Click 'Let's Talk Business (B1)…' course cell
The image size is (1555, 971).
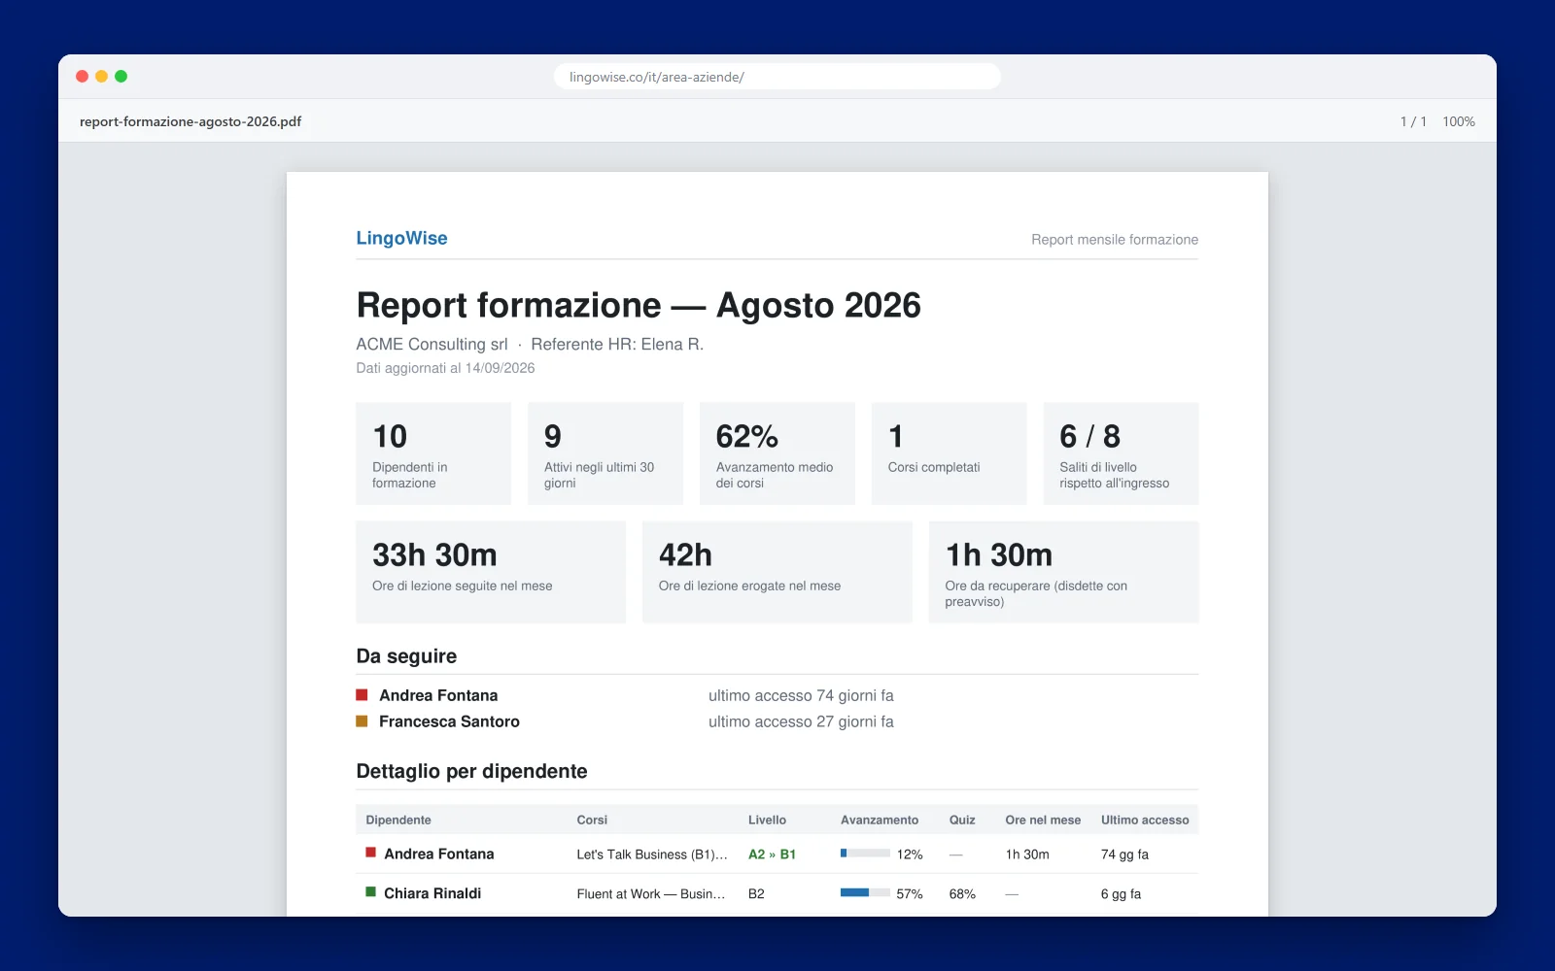[652, 854]
